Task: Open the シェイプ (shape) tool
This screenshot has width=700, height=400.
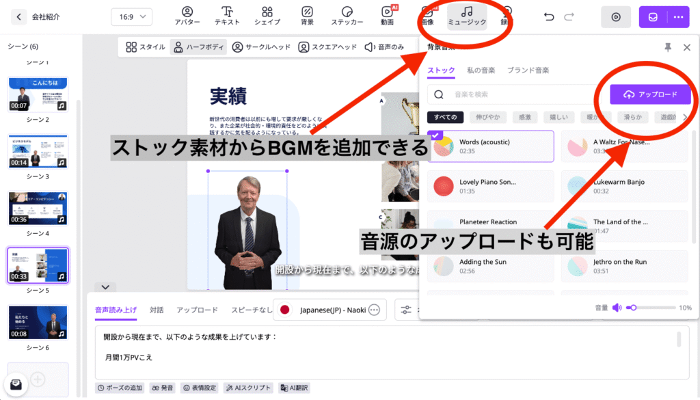Action: (267, 16)
